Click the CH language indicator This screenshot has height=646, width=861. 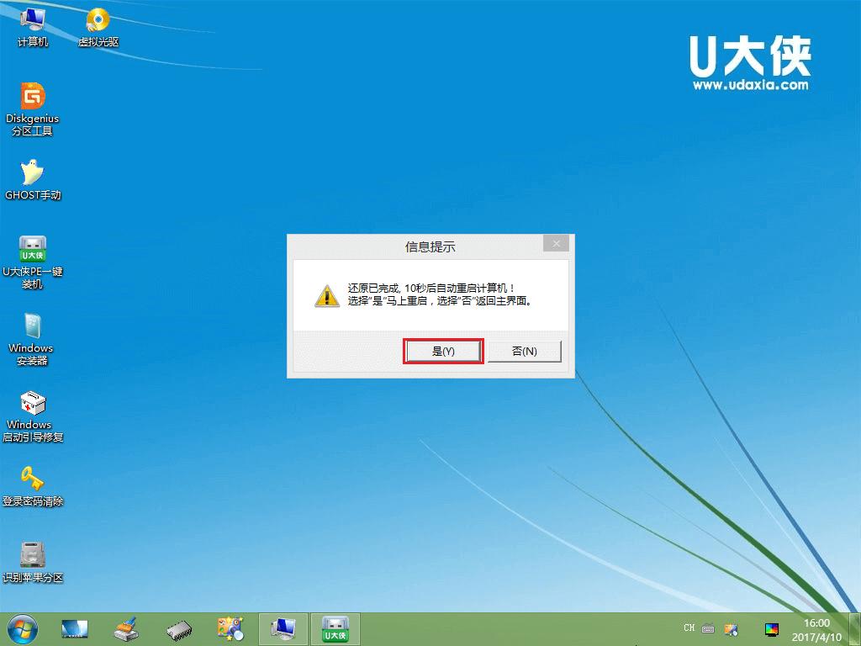(688, 628)
